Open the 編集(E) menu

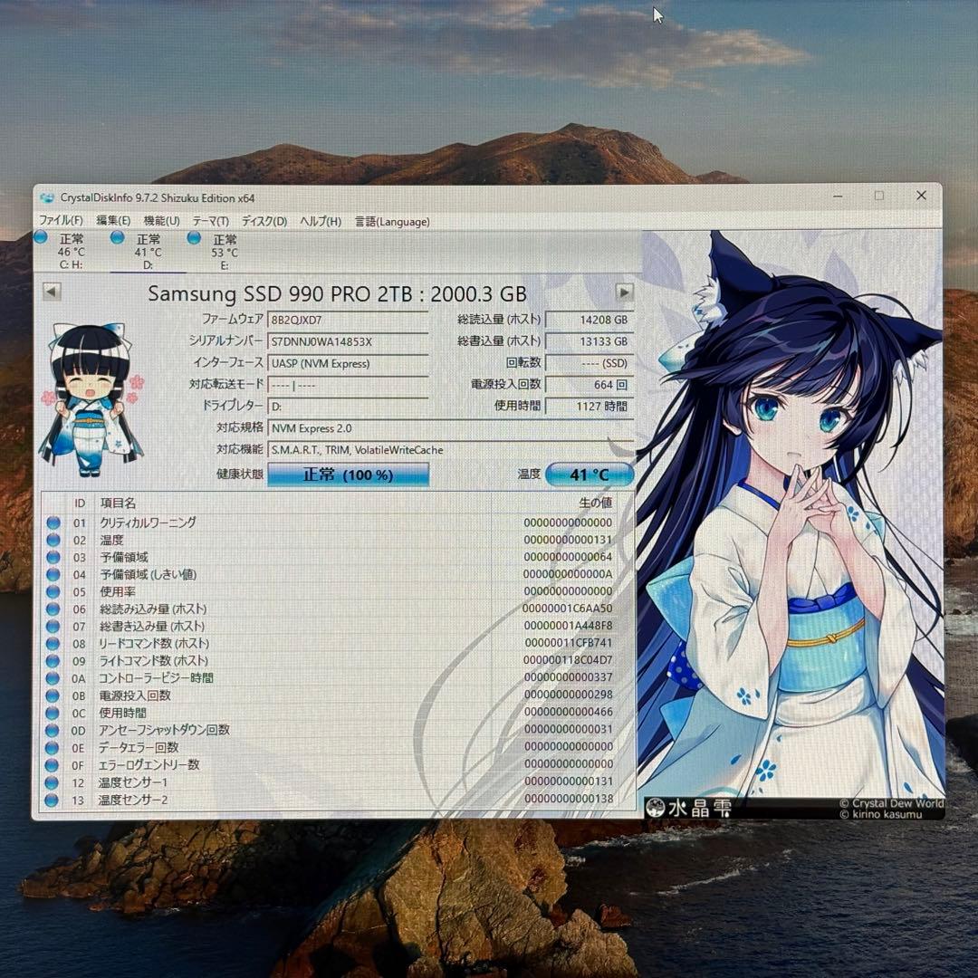(113, 220)
